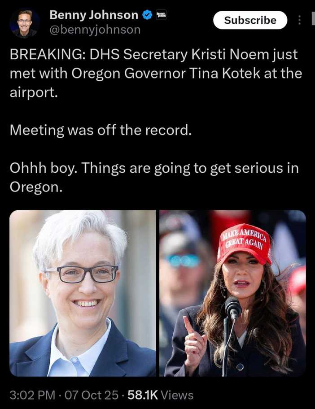Viewport: 315px width, 409px height.
Task: Open the photo of white-haired person with glasses
Action: coord(83,293)
